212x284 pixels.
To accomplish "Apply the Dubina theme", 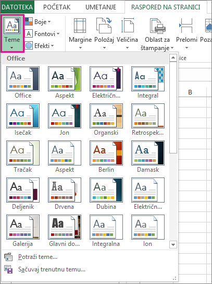I will click(x=106, y=194).
